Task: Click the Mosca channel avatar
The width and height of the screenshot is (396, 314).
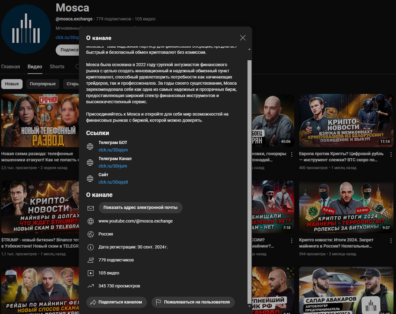Action: coord(26,29)
